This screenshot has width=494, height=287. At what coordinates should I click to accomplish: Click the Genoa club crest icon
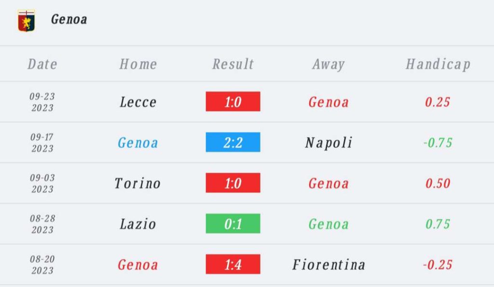coord(26,21)
